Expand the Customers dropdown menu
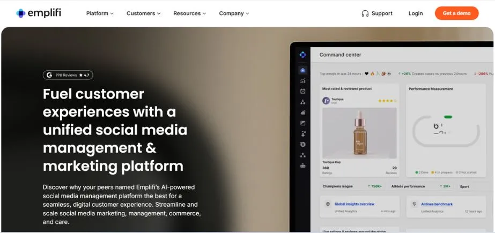The width and height of the screenshot is (495, 233). click(x=143, y=13)
